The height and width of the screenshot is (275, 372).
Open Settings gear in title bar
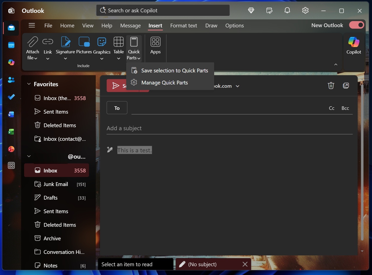305,11
